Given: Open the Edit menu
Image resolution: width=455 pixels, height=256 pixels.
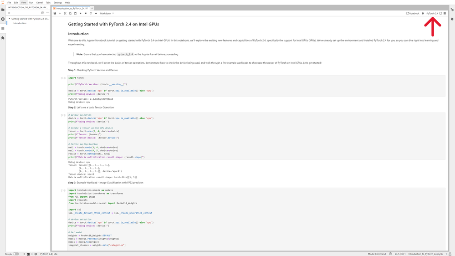Looking at the screenshot, I should coord(16,3).
